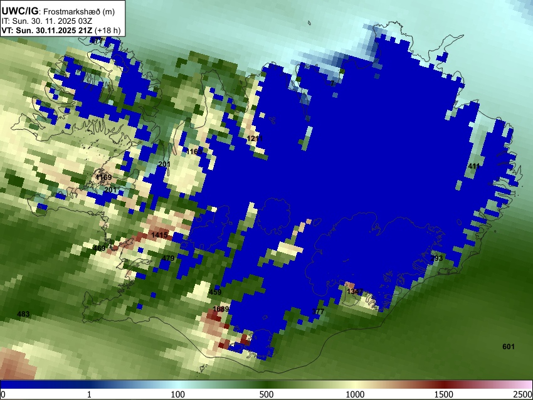Click the 601 value over the ocean

click(x=509, y=347)
